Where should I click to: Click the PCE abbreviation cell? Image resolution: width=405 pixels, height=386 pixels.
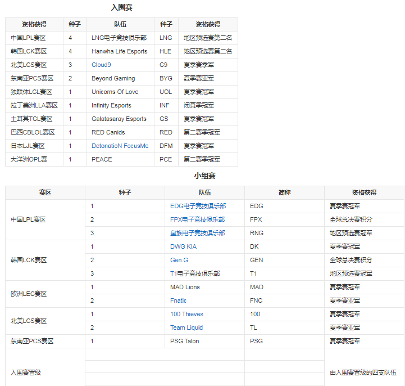166,159
